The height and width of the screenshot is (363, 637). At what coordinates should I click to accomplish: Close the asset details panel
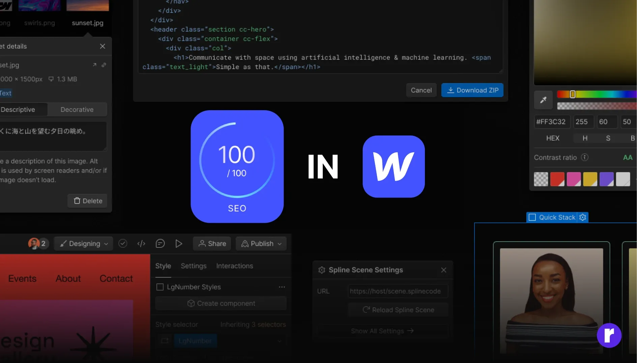pyautogui.click(x=103, y=46)
